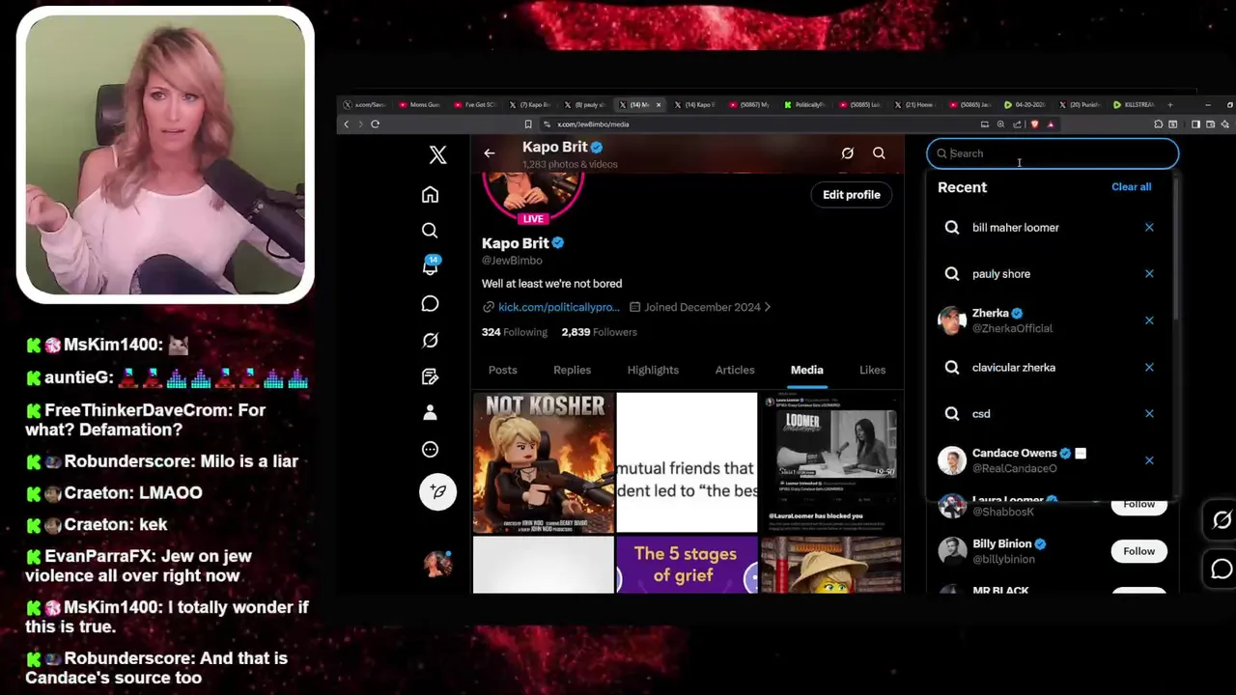Click the Brave shields icon
The image size is (1236, 695).
(x=1034, y=124)
